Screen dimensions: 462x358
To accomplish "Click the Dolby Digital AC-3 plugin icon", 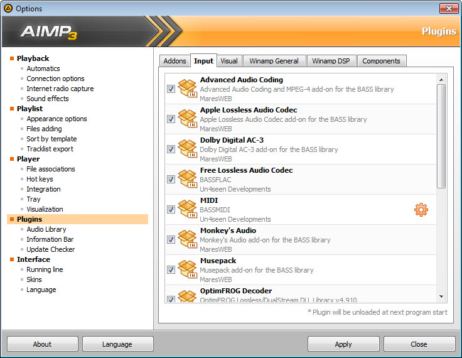I will [x=188, y=148].
